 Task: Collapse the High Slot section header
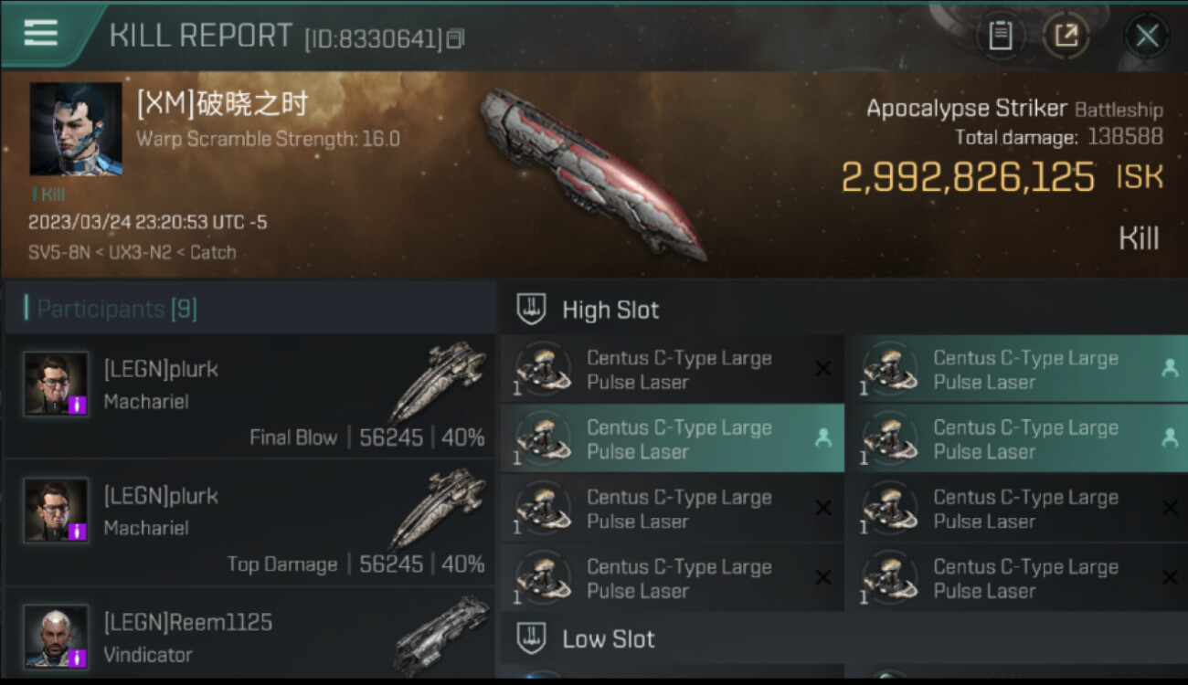pos(843,310)
